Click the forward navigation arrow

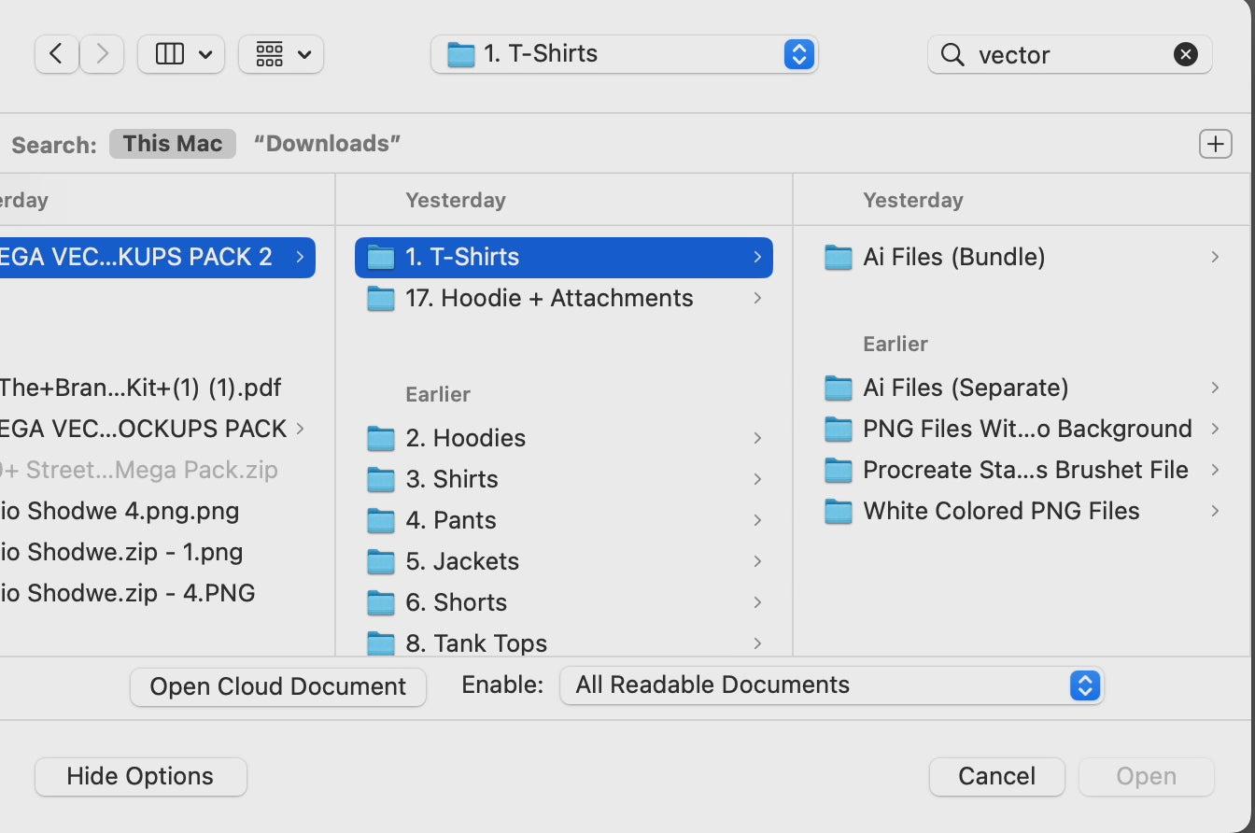click(x=102, y=54)
